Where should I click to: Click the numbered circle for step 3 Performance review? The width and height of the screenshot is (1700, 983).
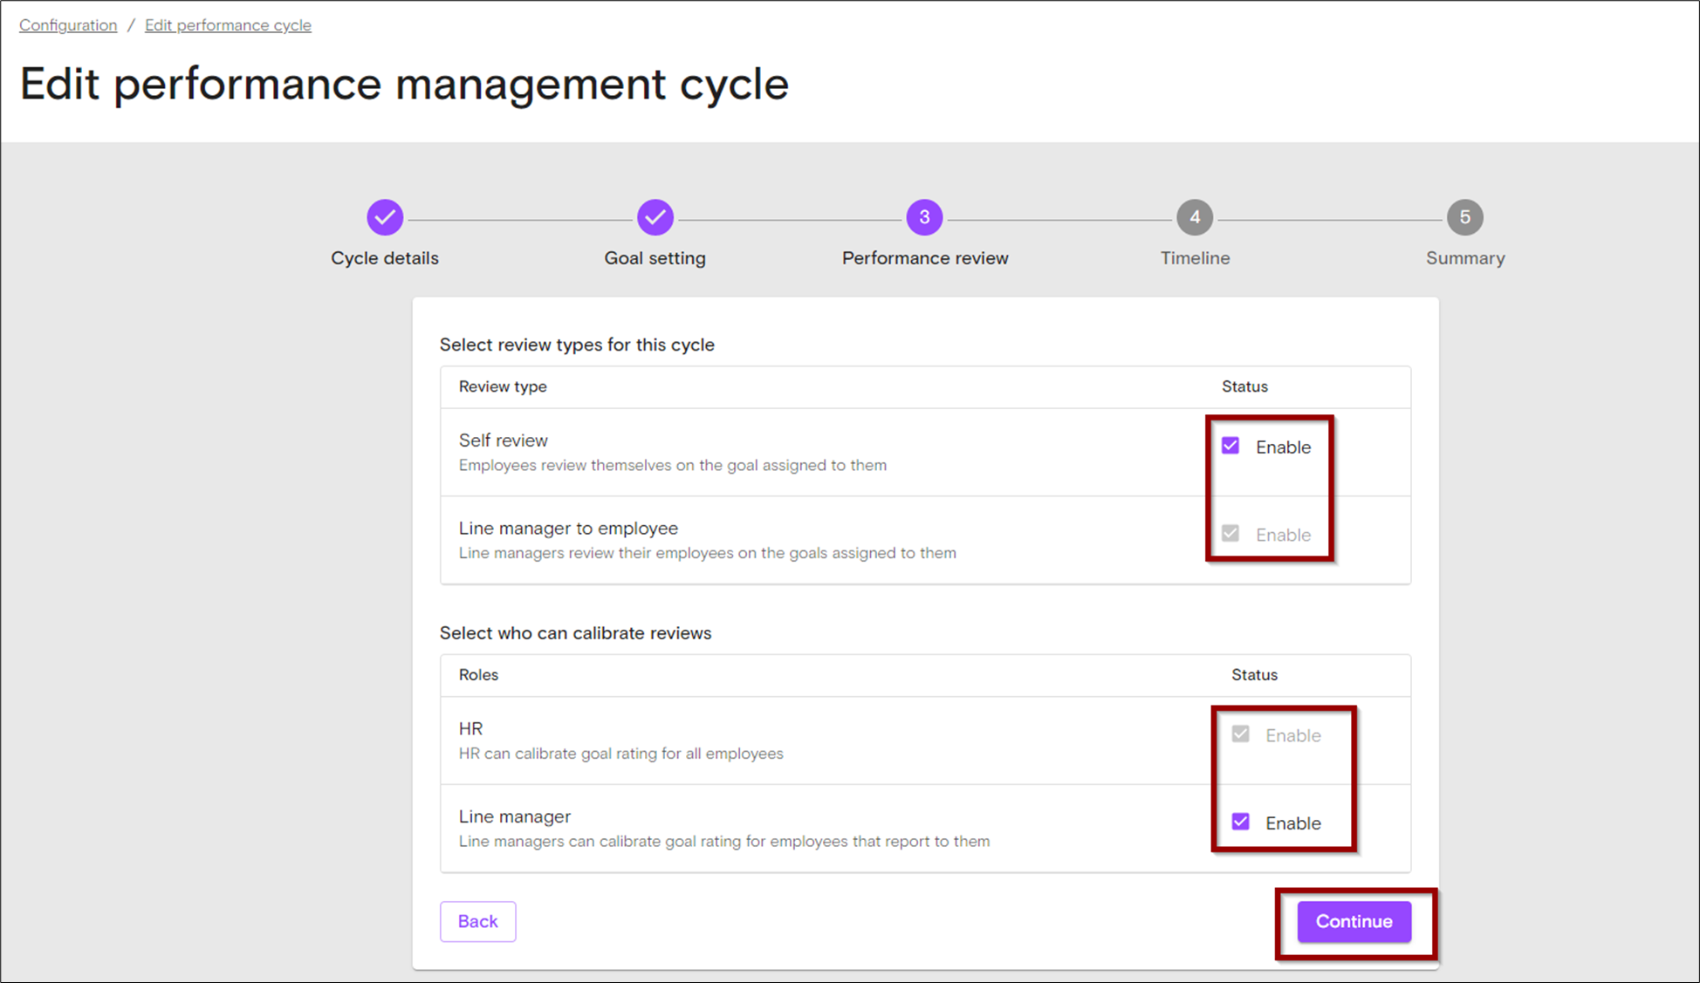coord(925,217)
